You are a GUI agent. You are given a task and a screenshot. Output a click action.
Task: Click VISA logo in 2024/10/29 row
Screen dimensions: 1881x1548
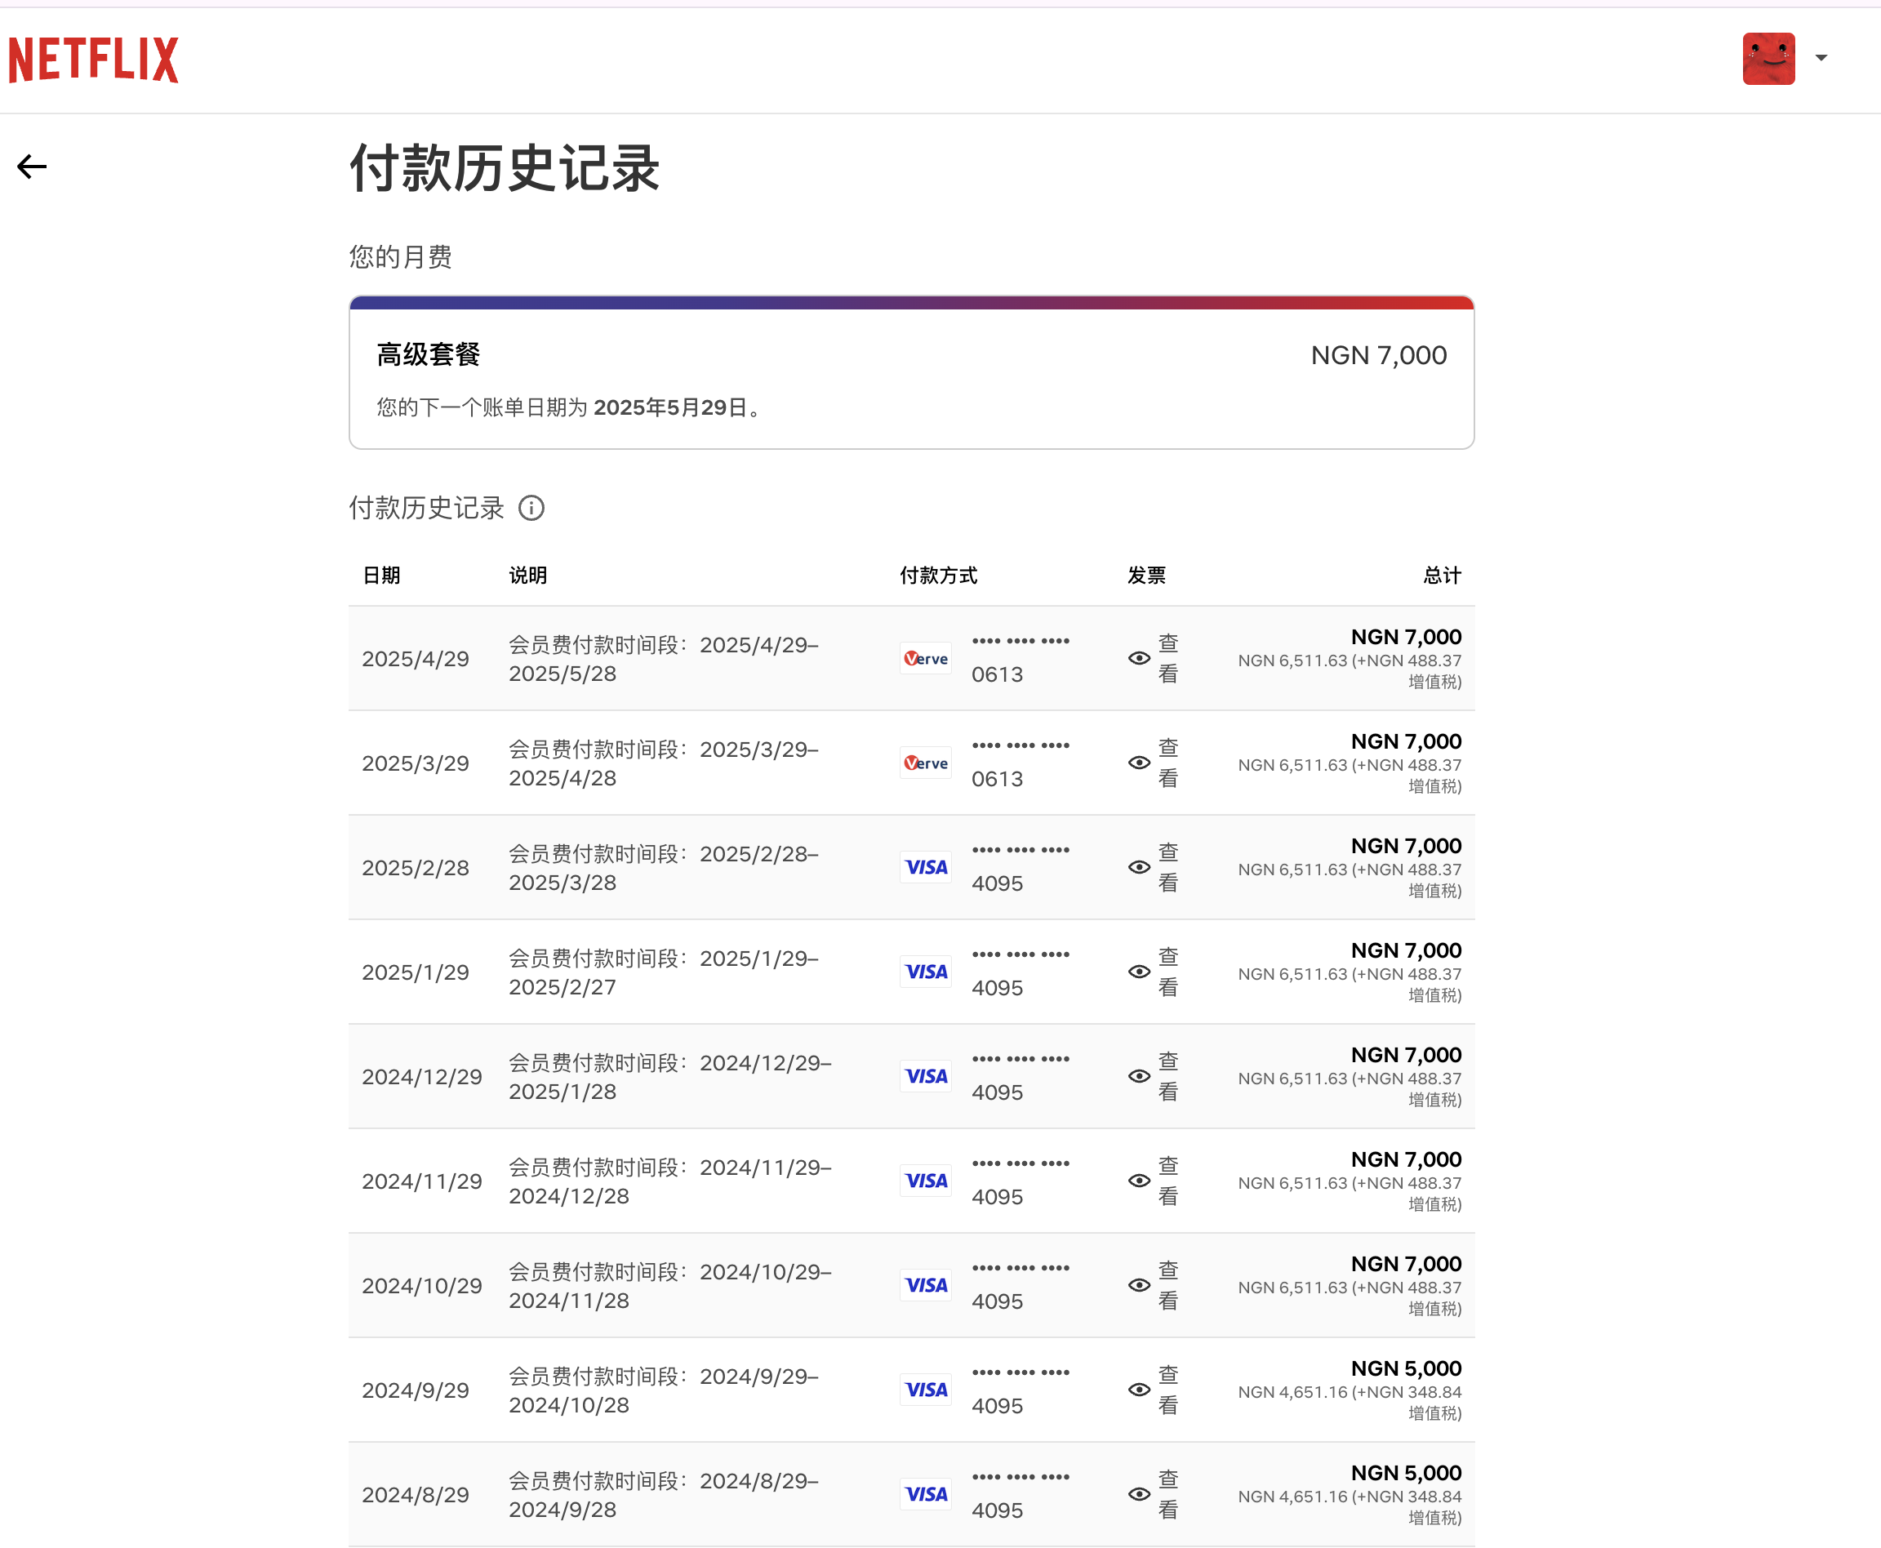pyautogui.click(x=925, y=1285)
